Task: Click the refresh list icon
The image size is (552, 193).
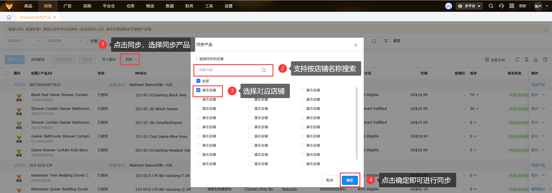Action: 517,60
